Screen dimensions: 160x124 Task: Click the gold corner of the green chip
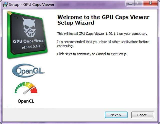[9, 13]
